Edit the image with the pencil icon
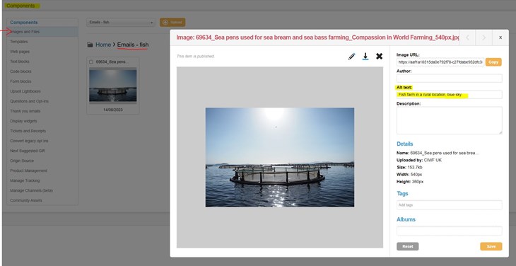This screenshot has height=266, width=516. click(352, 57)
